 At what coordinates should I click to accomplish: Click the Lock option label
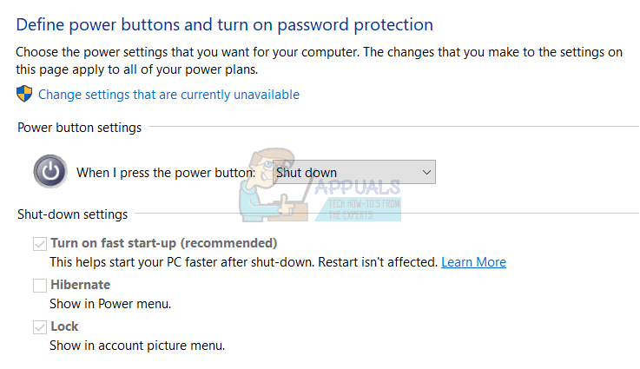tap(64, 326)
